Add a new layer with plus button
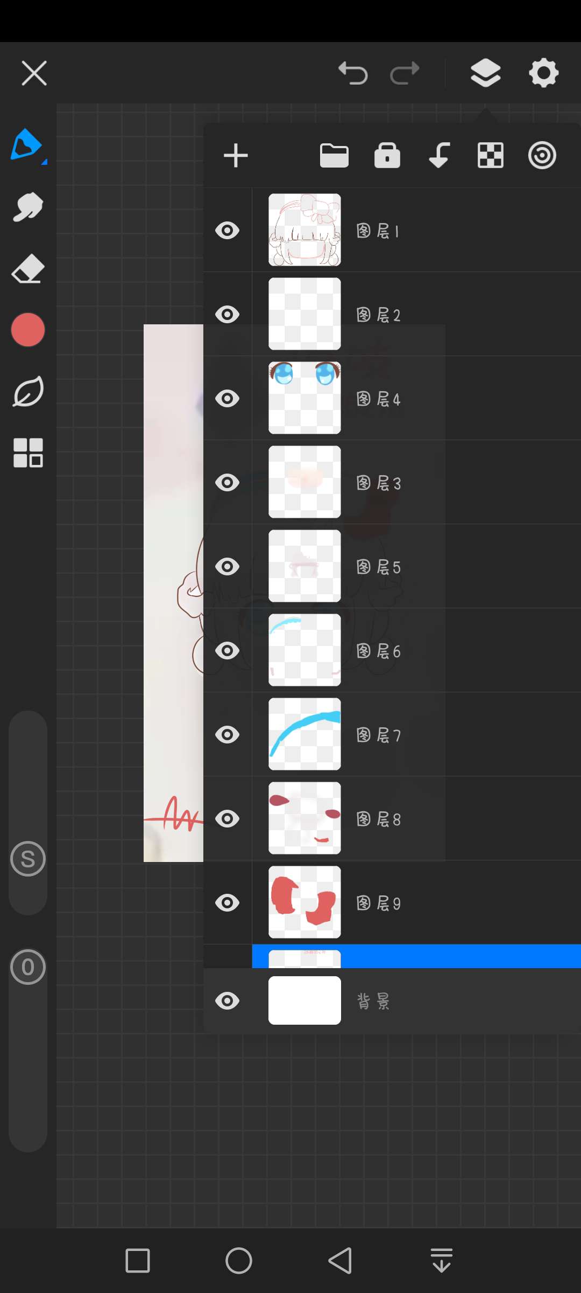This screenshot has height=1293, width=581. coord(236,156)
